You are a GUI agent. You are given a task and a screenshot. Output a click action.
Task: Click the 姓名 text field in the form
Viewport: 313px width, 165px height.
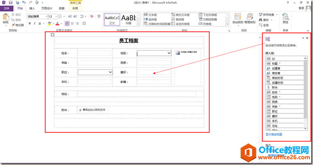pos(95,53)
